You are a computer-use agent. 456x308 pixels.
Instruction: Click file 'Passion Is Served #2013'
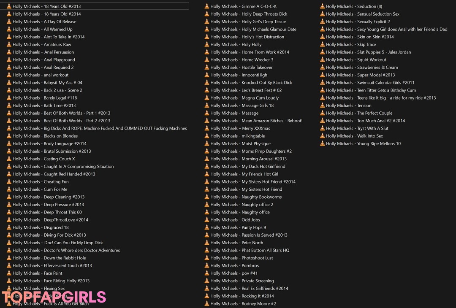[249, 235]
